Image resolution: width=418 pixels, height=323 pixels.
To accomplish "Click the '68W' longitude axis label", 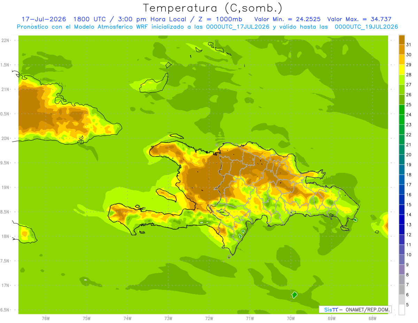I will click(x=372, y=318).
